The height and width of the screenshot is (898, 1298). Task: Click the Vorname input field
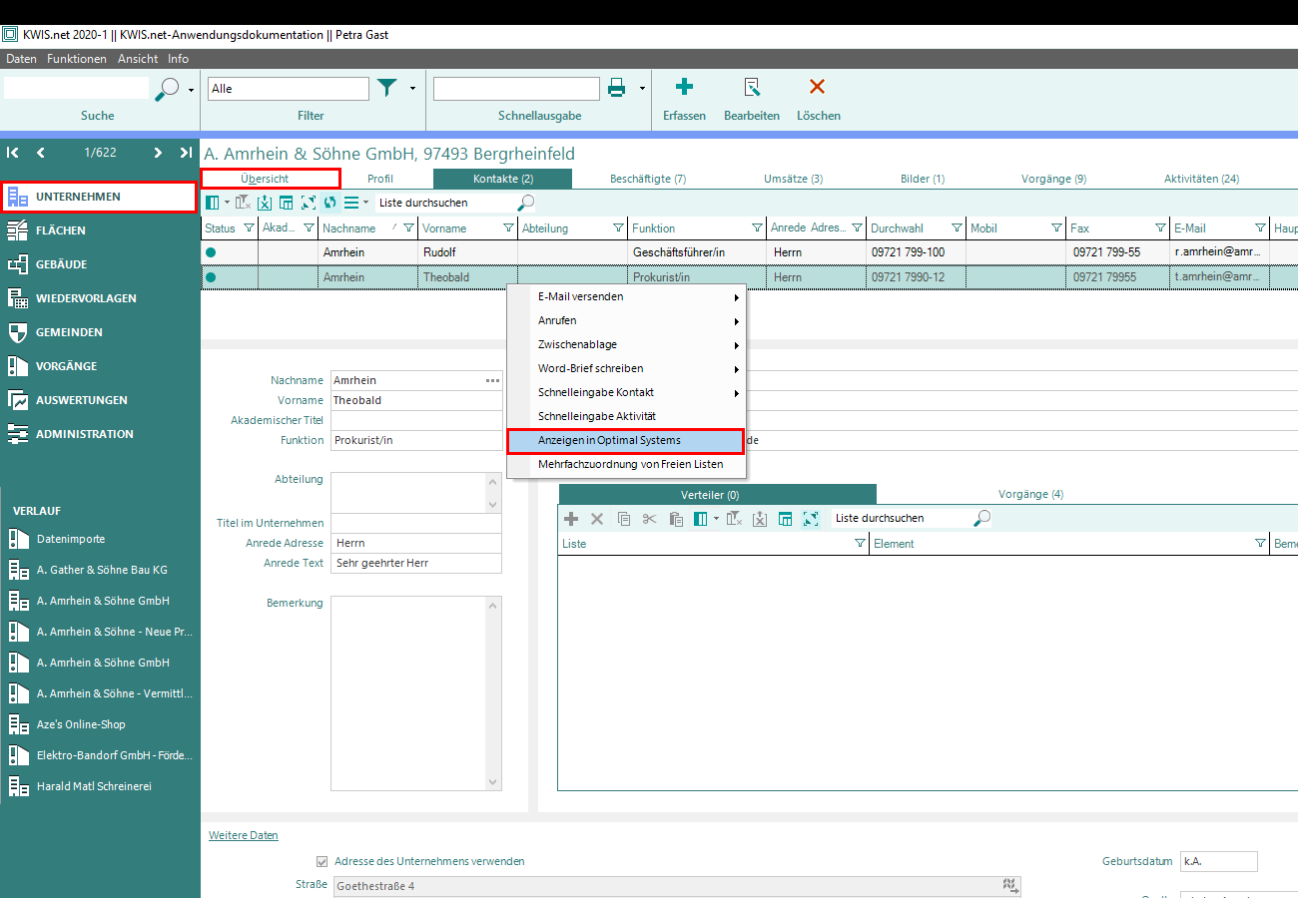point(415,400)
